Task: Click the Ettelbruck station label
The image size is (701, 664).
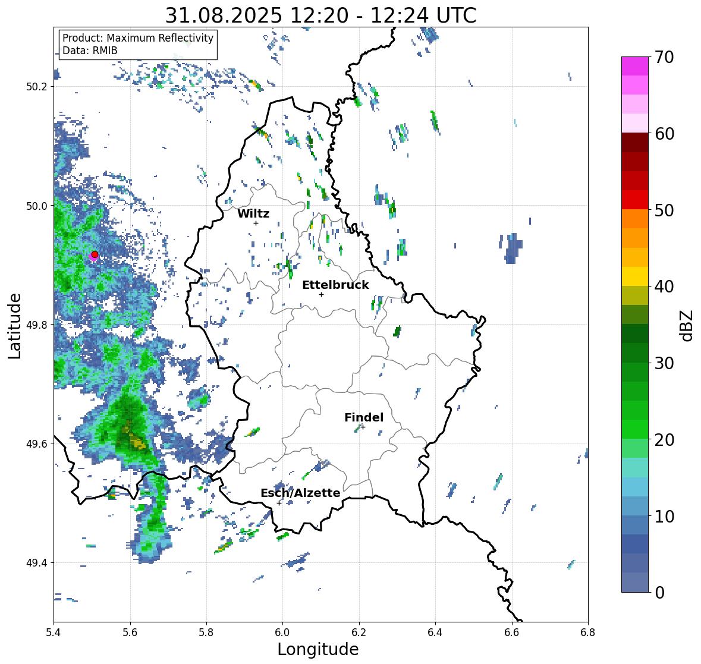Action: point(335,285)
